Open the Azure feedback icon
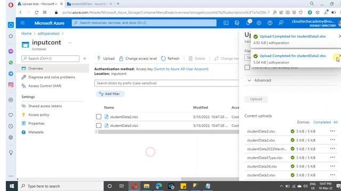341x191 pixels. point(281,23)
